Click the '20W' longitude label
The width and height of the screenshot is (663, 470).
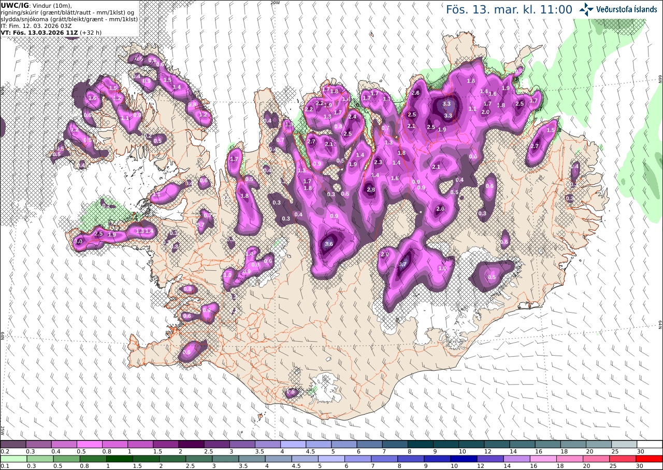coord(275,3)
